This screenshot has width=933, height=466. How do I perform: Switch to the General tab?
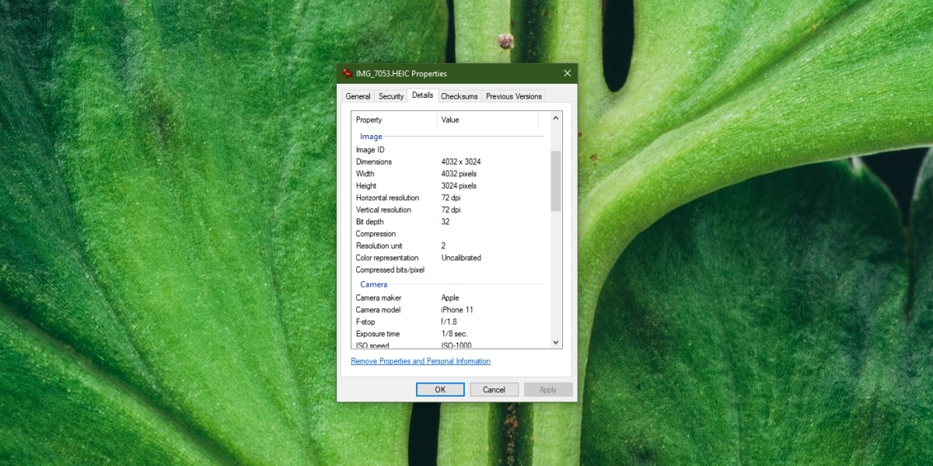coord(358,96)
